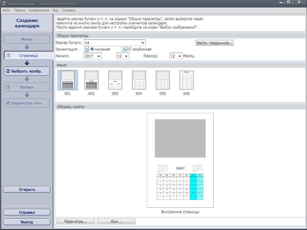Click the Фон... button
307x230 pixels.
116,222
